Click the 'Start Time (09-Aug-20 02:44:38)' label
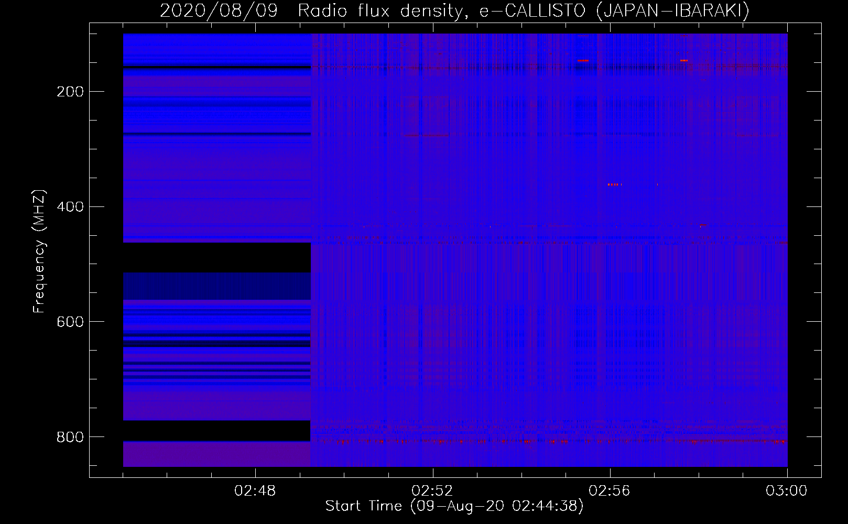This screenshot has height=524, width=848. tap(454, 506)
